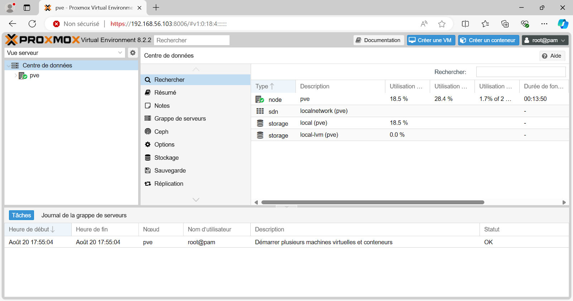Image resolution: width=573 pixels, height=301 pixels.
Task: Open the Vue serveur dropdown
Action: pyautogui.click(x=65, y=53)
